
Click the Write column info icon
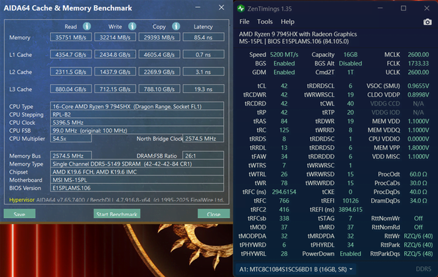132,27
